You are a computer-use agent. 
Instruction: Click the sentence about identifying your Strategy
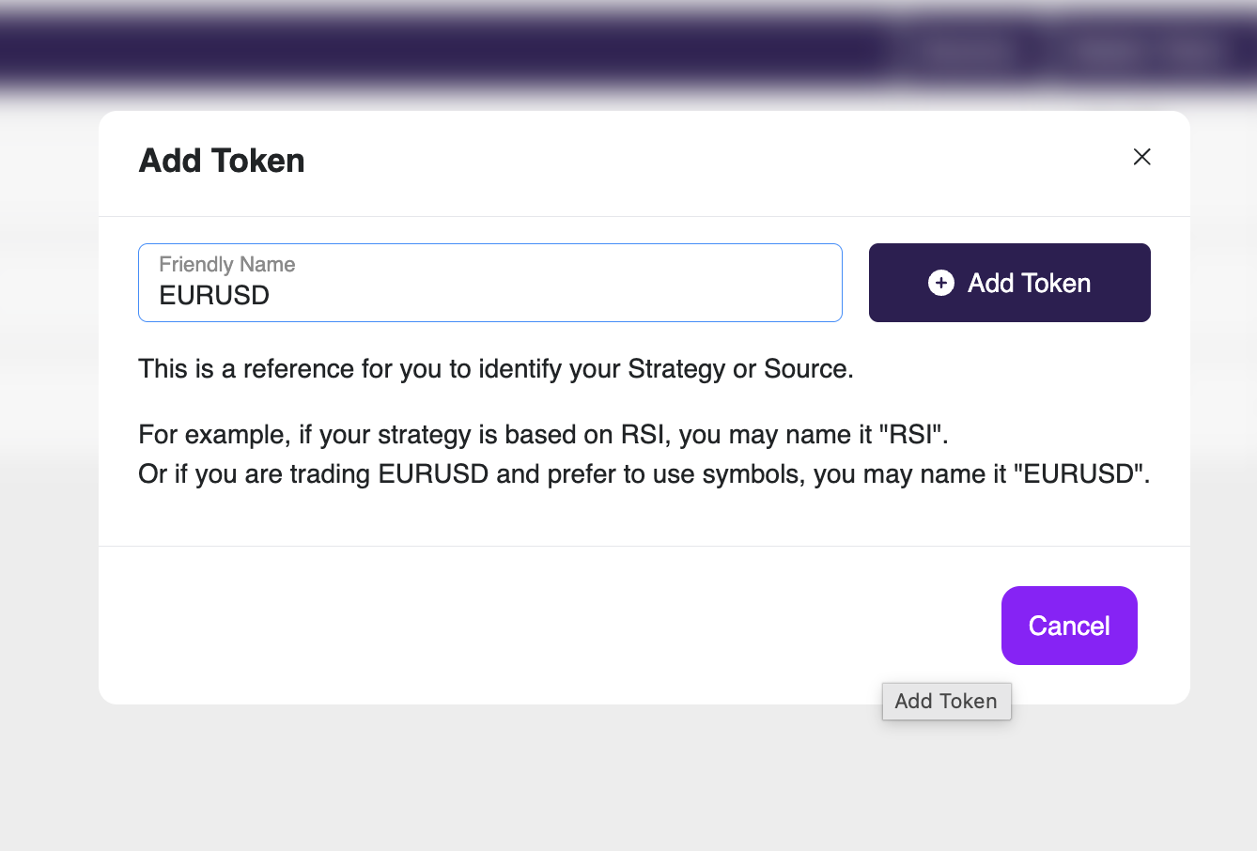[495, 369]
